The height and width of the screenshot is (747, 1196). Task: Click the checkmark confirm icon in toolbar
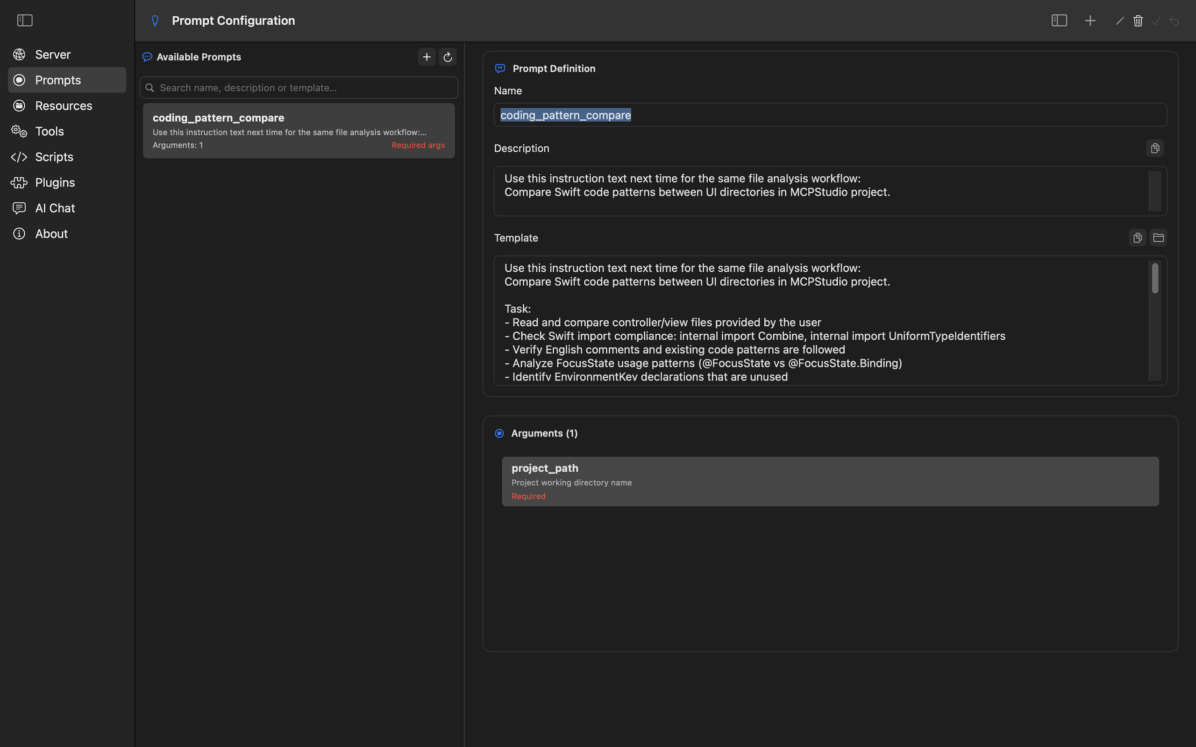click(1156, 21)
